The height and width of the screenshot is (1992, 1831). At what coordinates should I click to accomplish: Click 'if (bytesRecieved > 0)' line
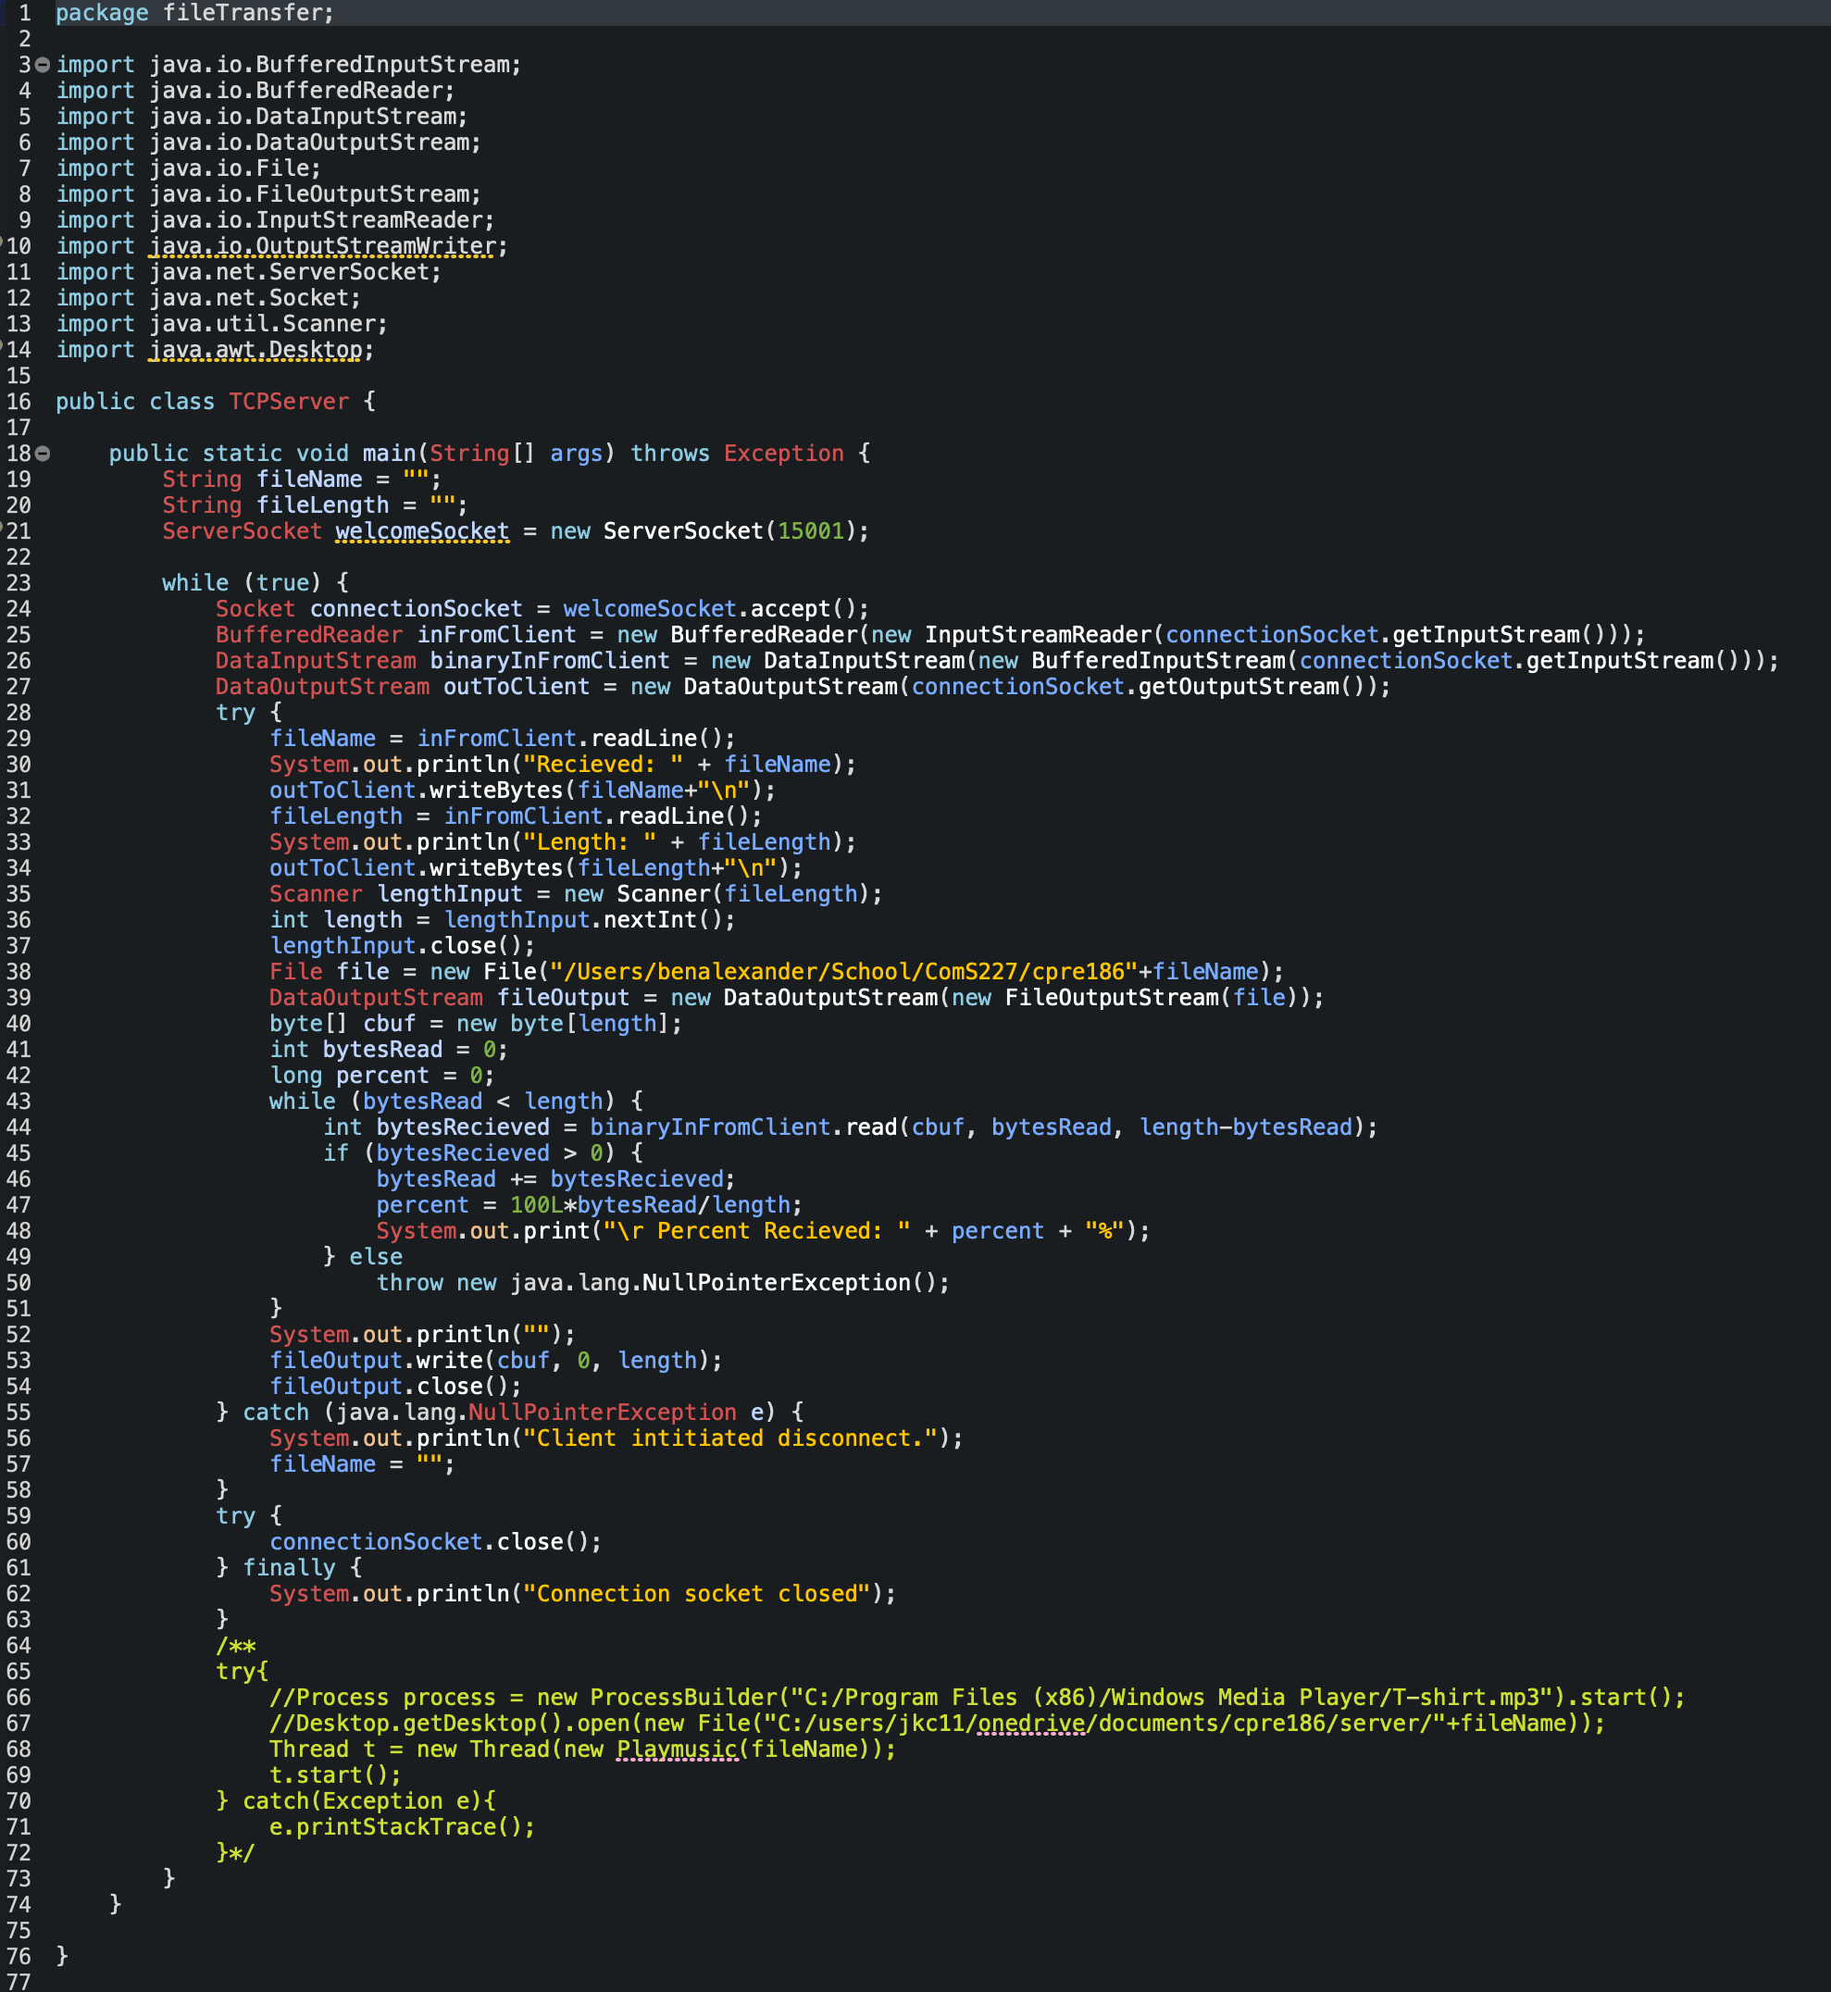click(482, 1154)
